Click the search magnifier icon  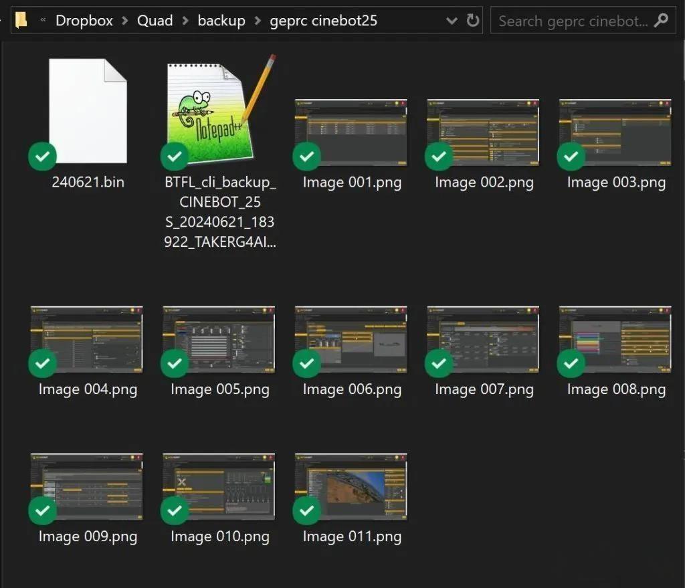[x=661, y=20]
